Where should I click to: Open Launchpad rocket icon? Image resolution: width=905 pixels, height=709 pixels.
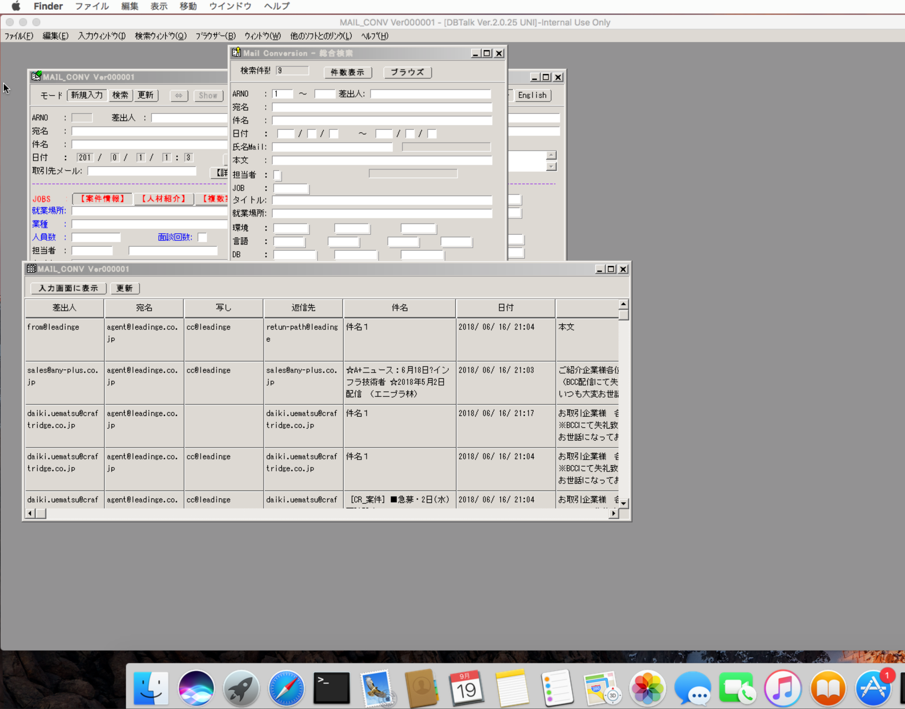(241, 687)
